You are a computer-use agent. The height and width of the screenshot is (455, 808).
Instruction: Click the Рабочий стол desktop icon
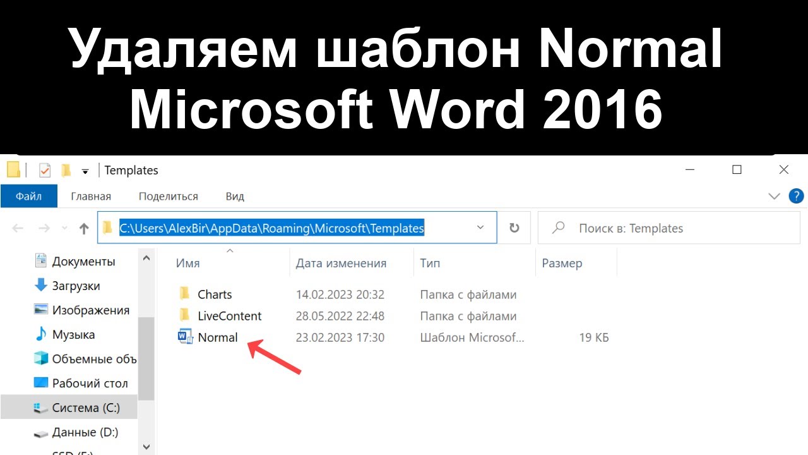click(x=41, y=383)
